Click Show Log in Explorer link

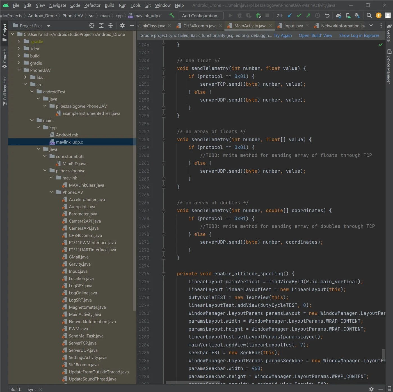click(359, 35)
